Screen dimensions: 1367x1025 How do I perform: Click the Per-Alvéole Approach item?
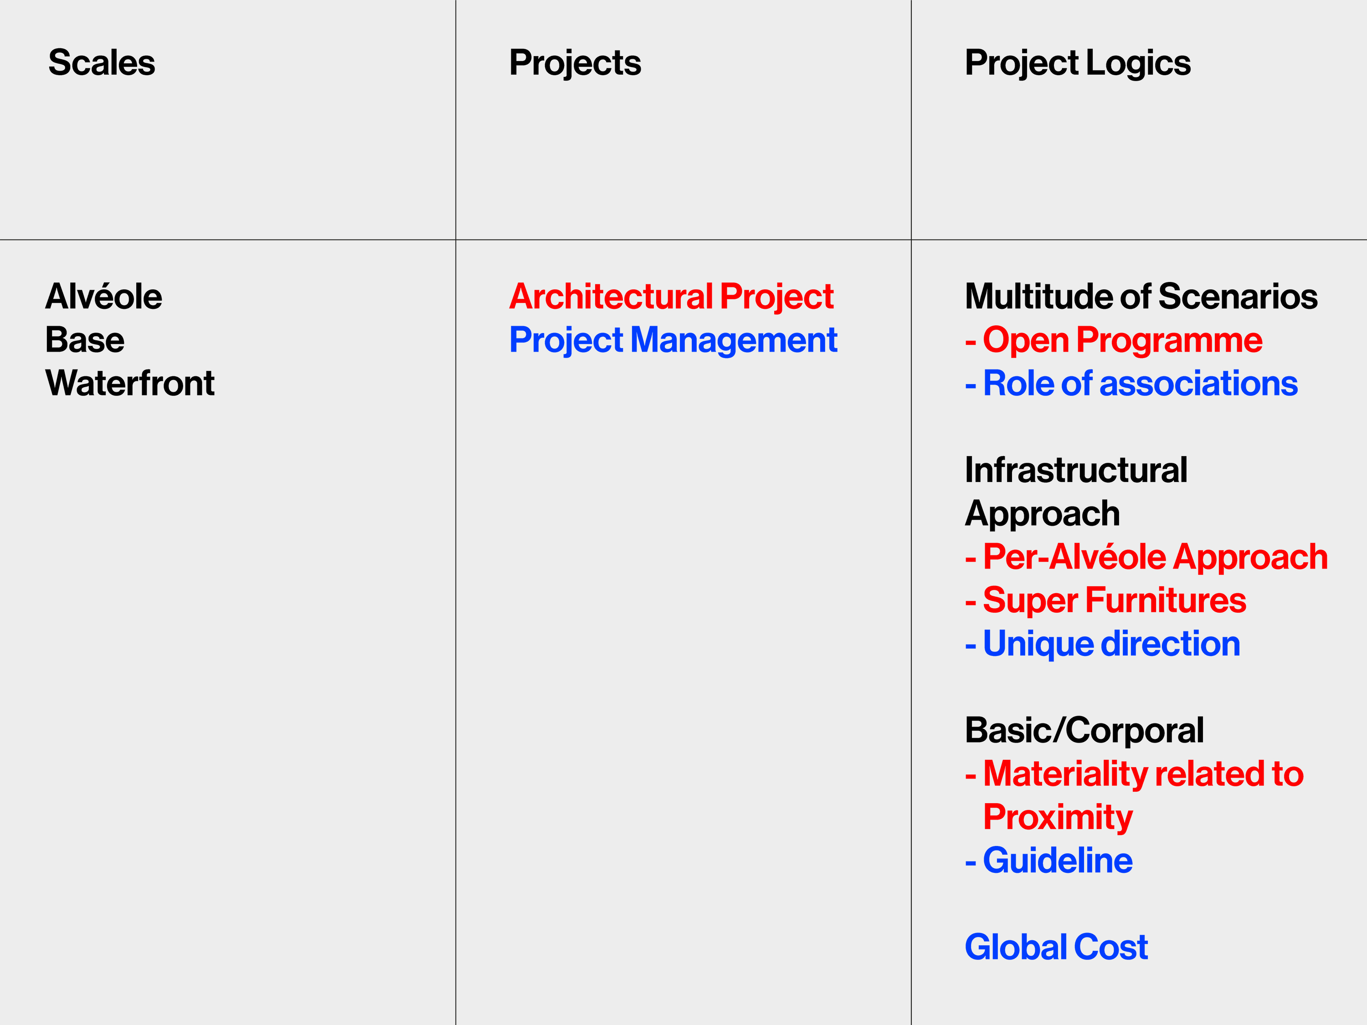pyautogui.click(x=1146, y=557)
